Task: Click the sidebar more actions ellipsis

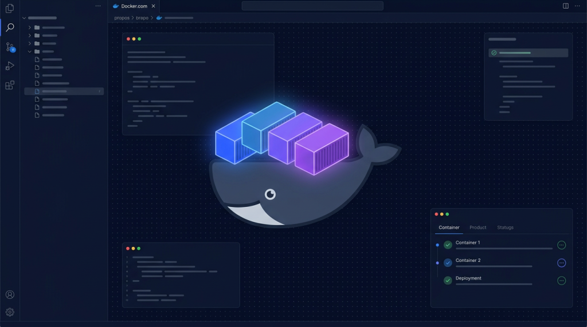Action: click(x=98, y=6)
